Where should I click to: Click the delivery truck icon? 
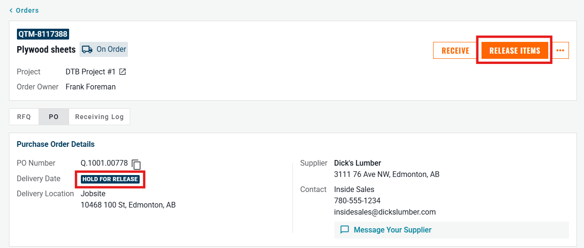click(87, 49)
